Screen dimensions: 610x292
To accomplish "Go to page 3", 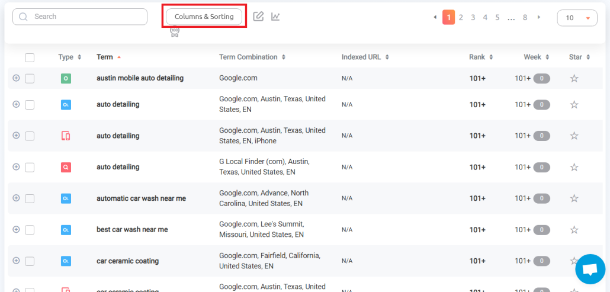I will (x=473, y=18).
